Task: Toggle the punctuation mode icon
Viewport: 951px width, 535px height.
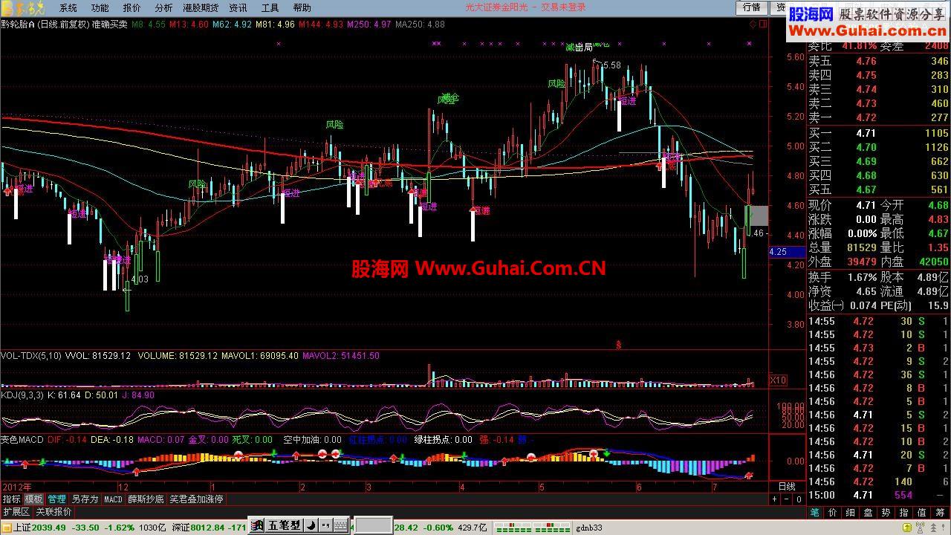Action: pyautogui.click(x=325, y=525)
